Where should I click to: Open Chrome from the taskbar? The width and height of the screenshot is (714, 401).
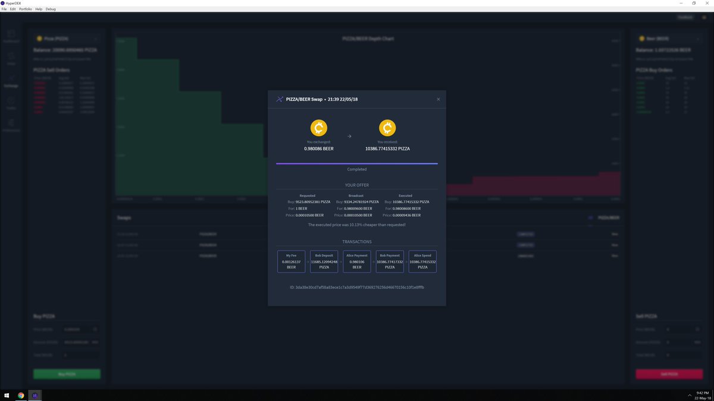point(21,395)
